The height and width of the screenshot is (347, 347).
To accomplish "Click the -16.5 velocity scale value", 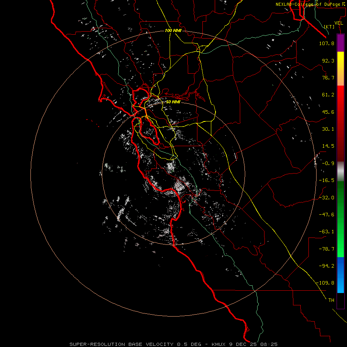I will point(327,180).
